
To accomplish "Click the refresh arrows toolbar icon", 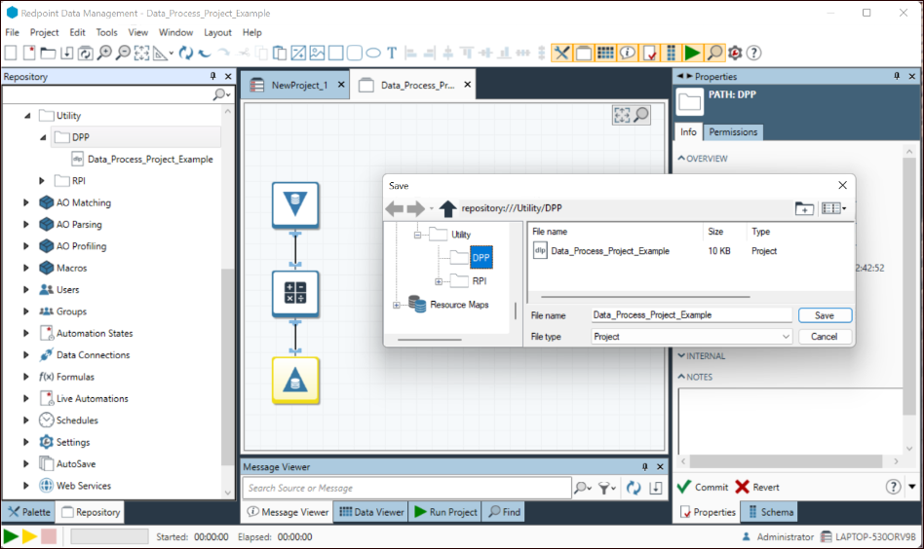I will pos(184,53).
